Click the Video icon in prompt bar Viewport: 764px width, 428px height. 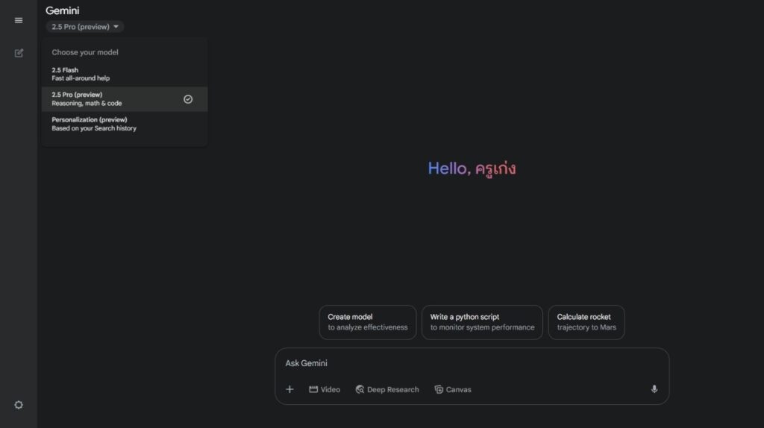(x=313, y=389)
